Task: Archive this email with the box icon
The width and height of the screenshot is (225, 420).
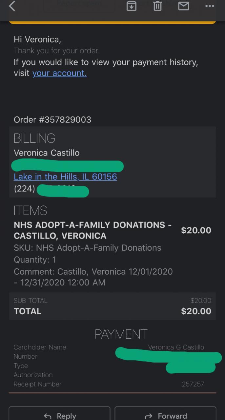Action: (x=132, y=6)
